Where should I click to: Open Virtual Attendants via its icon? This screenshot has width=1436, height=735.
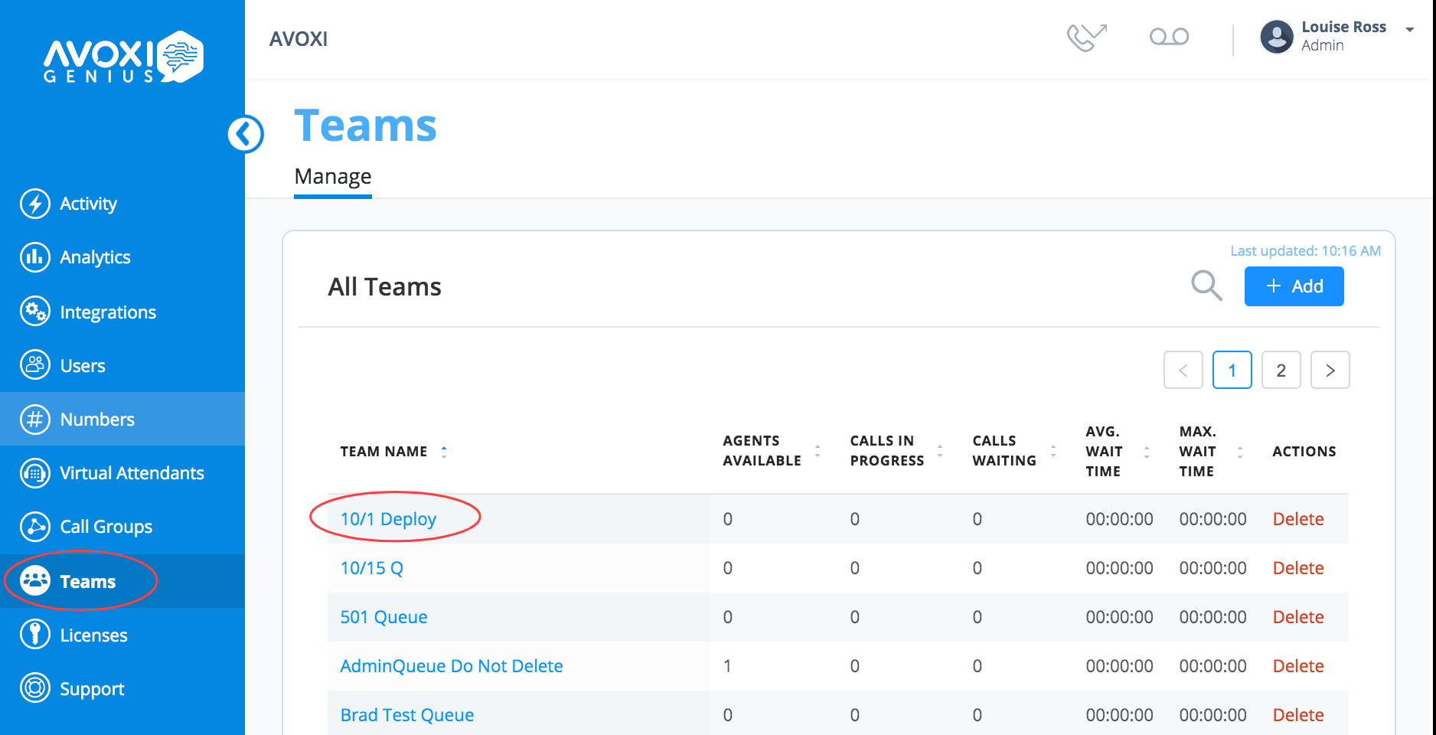tap(35, 473)
